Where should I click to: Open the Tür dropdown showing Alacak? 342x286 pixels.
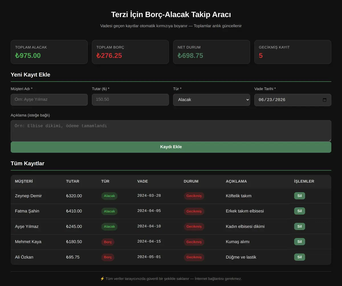[211, 100]
